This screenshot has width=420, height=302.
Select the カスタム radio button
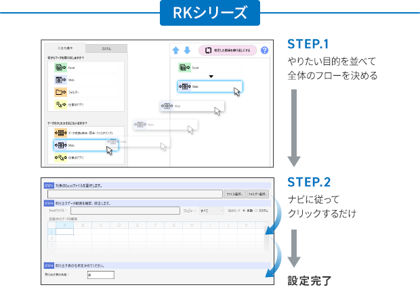click(255, 211)
